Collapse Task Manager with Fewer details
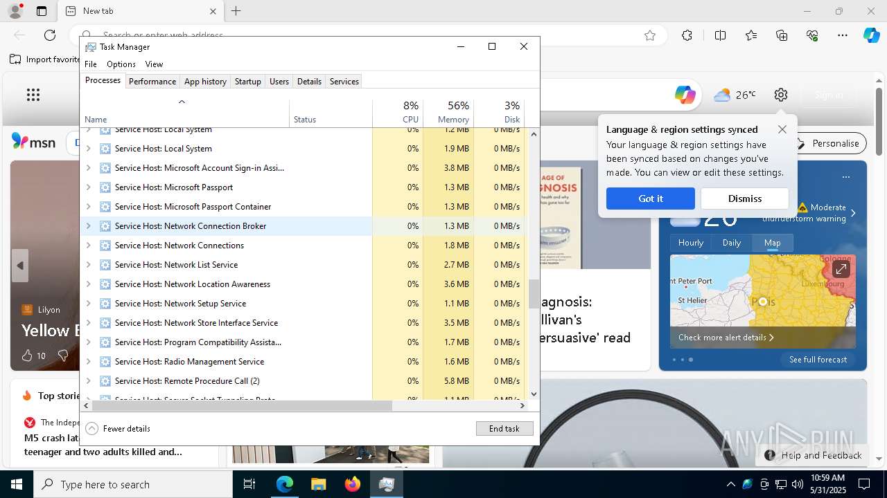 click(x=118, y=429)
